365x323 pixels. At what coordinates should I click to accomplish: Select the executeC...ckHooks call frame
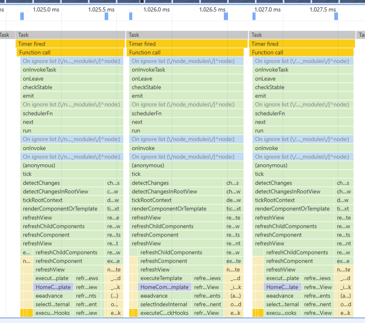[164, 313]
